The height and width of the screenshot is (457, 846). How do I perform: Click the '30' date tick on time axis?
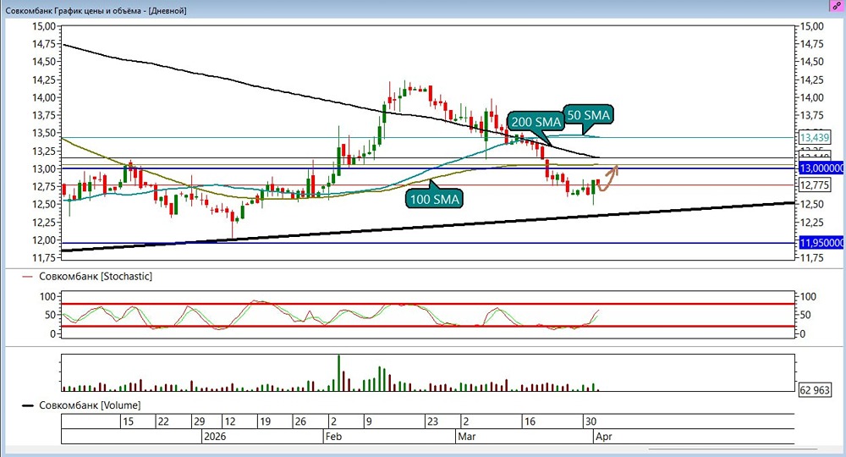coord(591,421)
